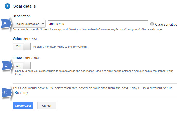The height and width of the screenshot is (114, 186).
Task: Tick the Case sensitive checkbox
Action: point(152,24)
